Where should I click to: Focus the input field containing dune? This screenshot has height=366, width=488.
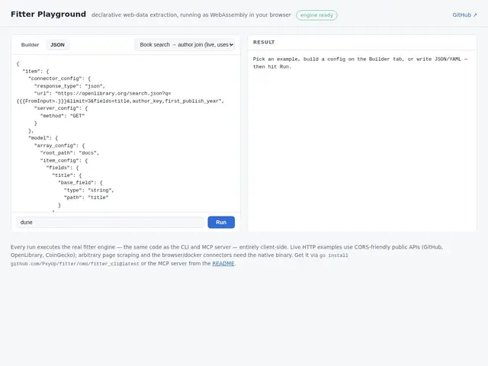pyautogui.click(x=110, y=222)
